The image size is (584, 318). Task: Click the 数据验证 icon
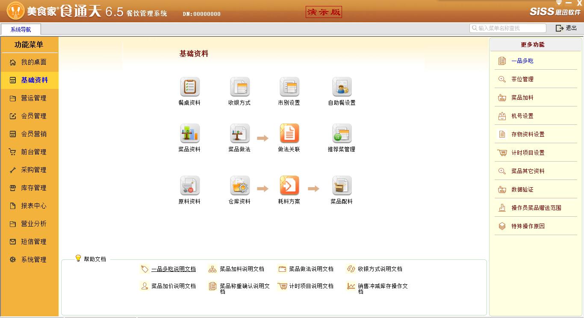click(502, 189)
